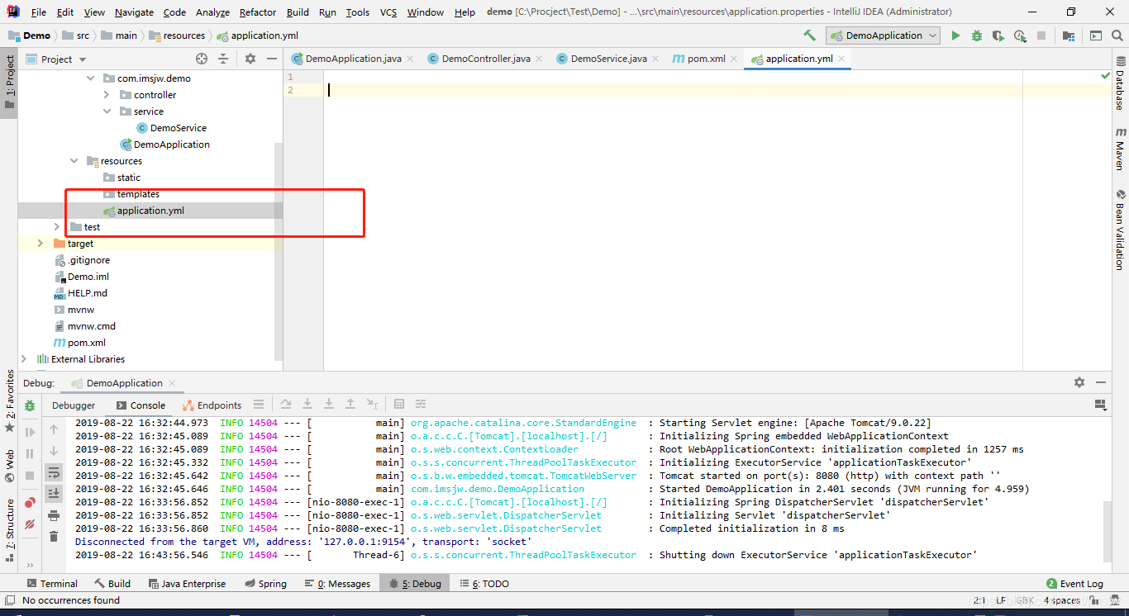Image resolution: width=1129 pixels, height=616 pixels.
Task: Hide the Project tool window
Action: 272,59
